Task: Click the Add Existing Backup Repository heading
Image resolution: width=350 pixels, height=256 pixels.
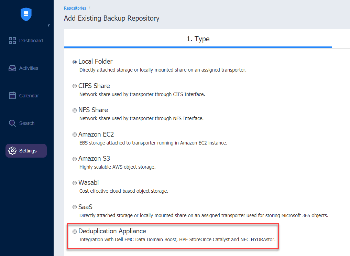Action: point(112,18)
